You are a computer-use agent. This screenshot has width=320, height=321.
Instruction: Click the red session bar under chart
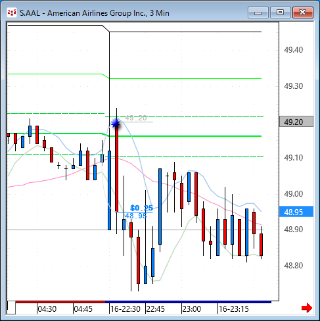click(60, 302)
